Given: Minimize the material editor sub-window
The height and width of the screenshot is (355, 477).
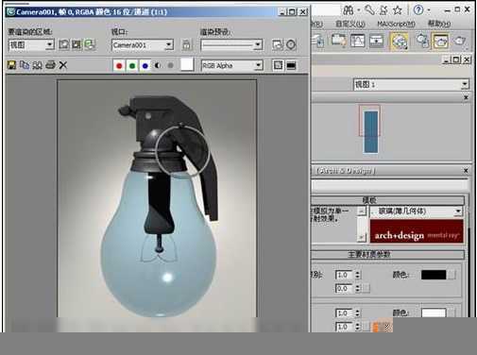Looking at the screenshot, I should tap(446, 59).
